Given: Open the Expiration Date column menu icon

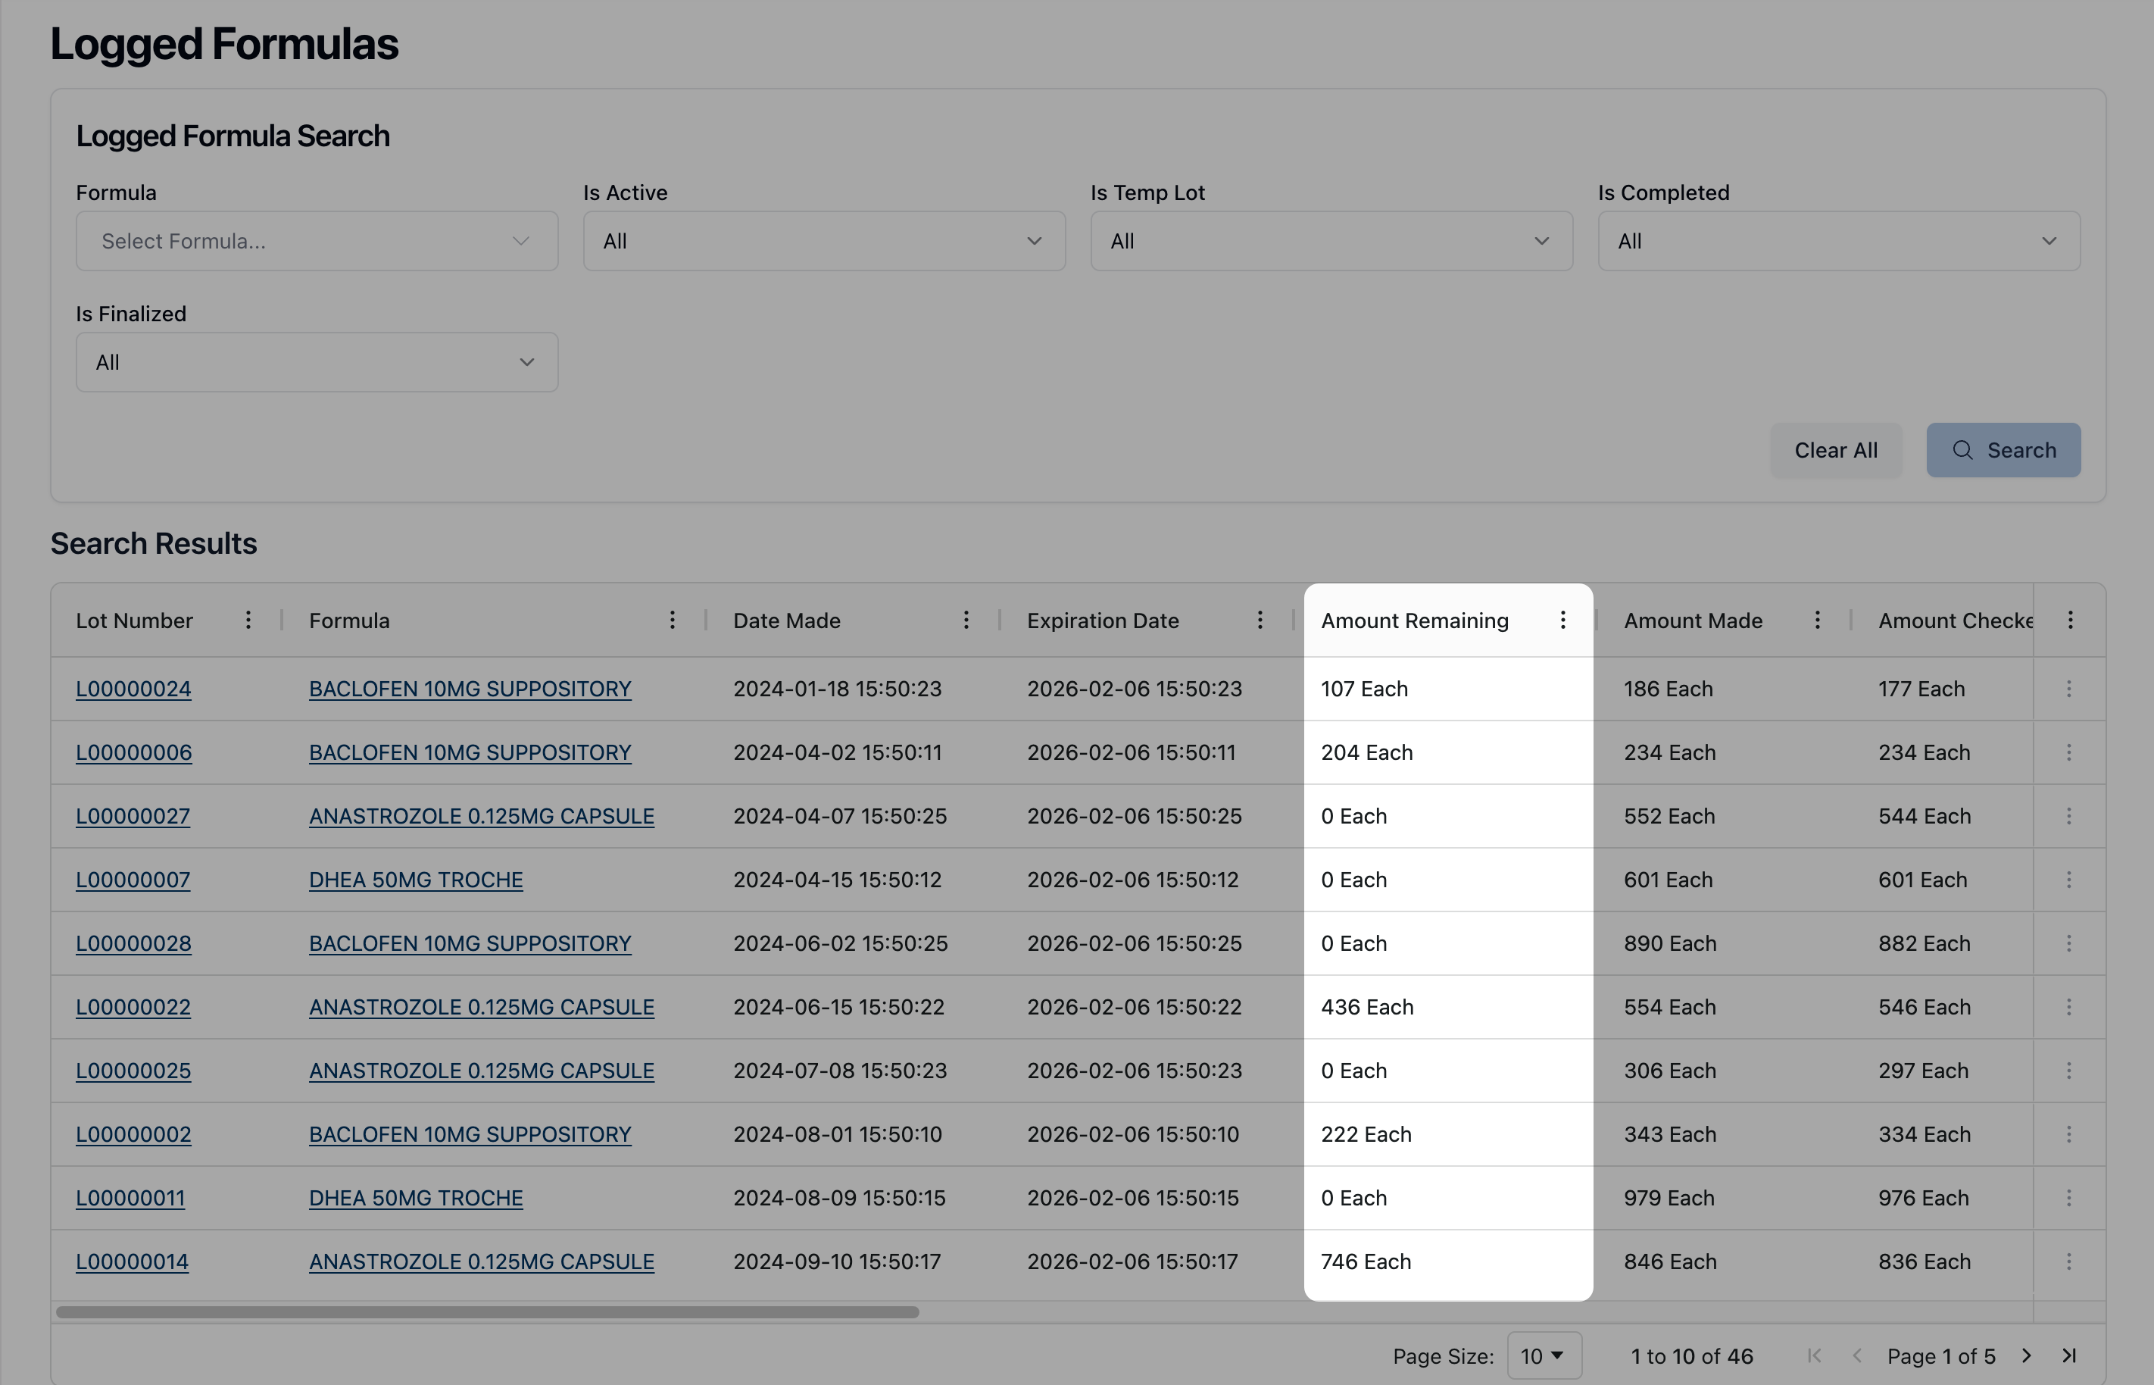Looking at the screenshot, I should pos(1260,621).
